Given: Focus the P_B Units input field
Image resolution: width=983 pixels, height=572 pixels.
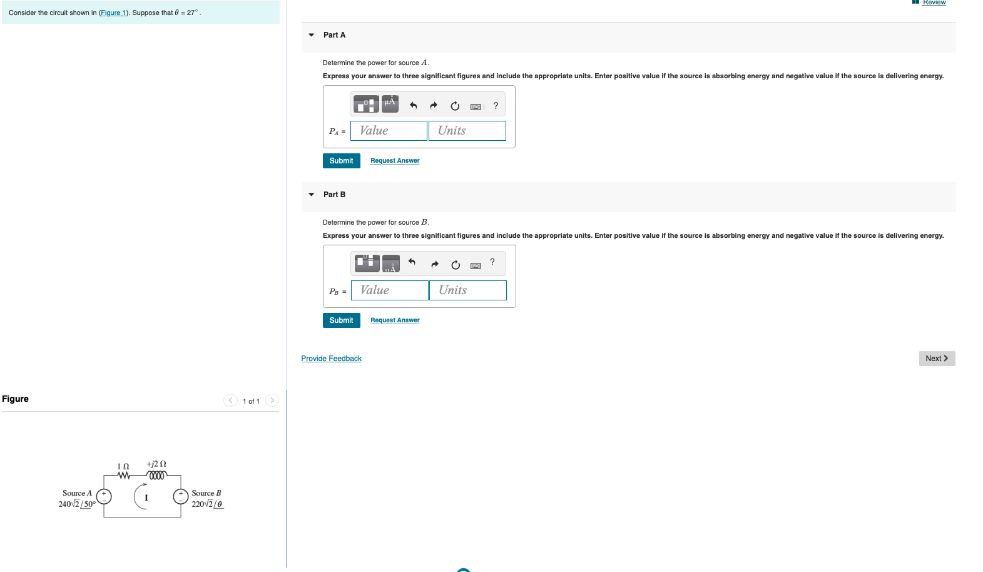Looking at the screenshot, I should pyautogui.click(x=468, y=290).
